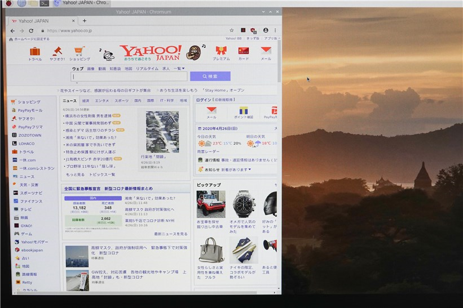Screen dimensions: 463x308
Task: Expand the 一覧 search category dropdown
Action: [179, 68]
